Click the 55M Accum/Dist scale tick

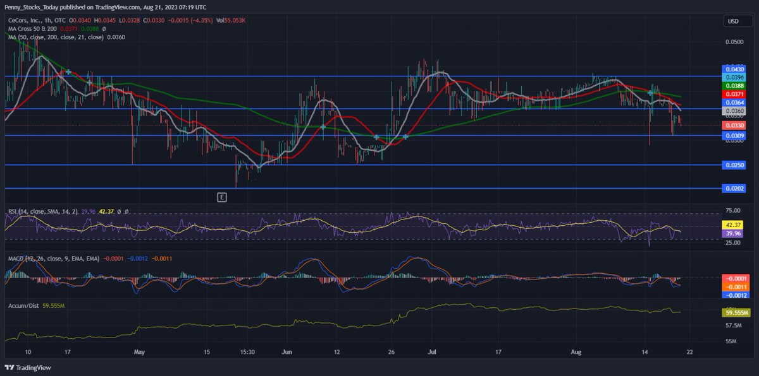731,341
